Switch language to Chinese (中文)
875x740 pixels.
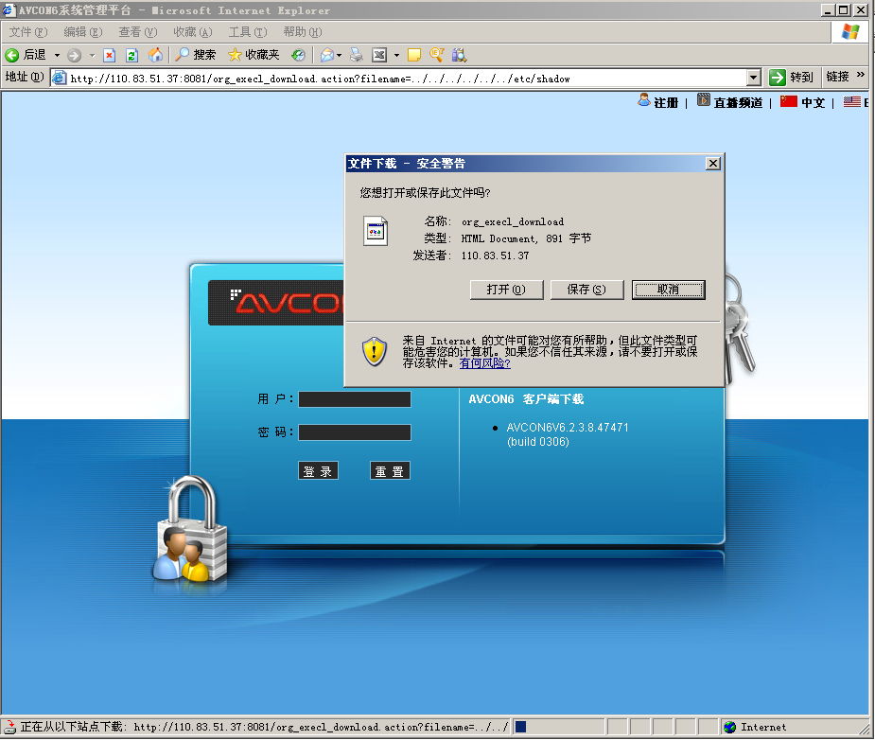814,103
